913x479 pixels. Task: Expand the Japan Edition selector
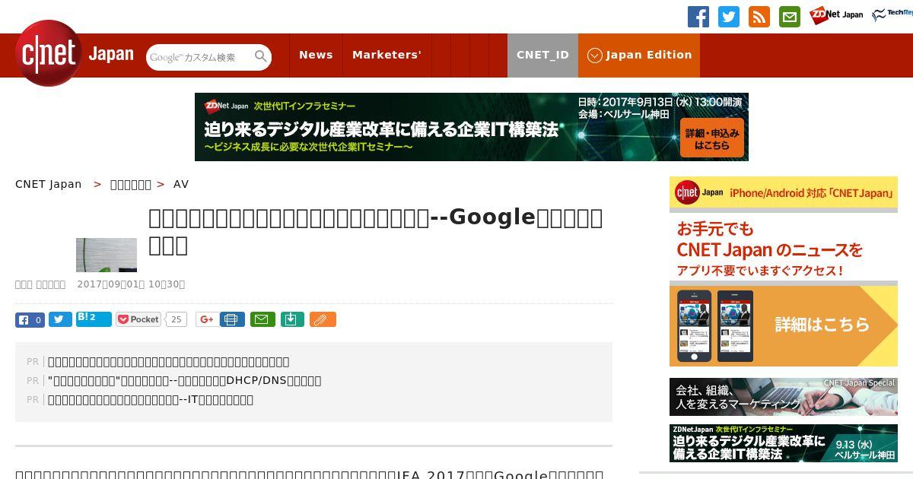pyautogui.click(x=639, y=55)
